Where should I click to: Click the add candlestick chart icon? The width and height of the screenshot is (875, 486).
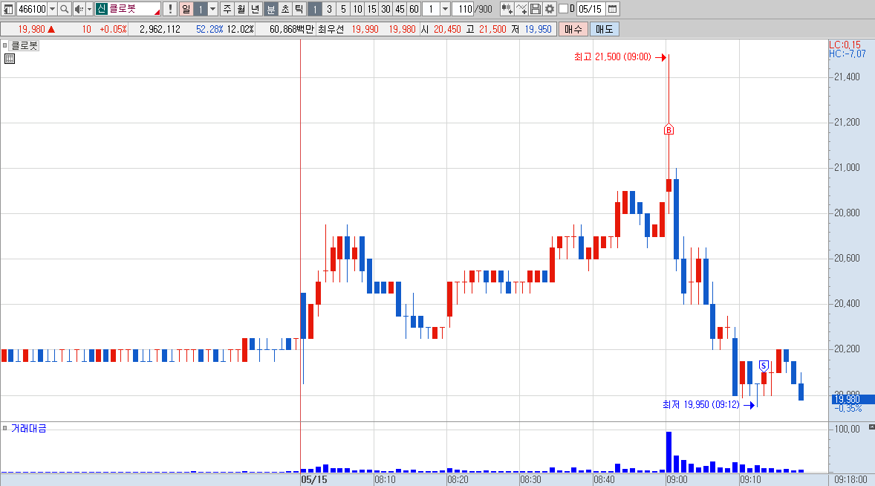click(x=507, y=9)
